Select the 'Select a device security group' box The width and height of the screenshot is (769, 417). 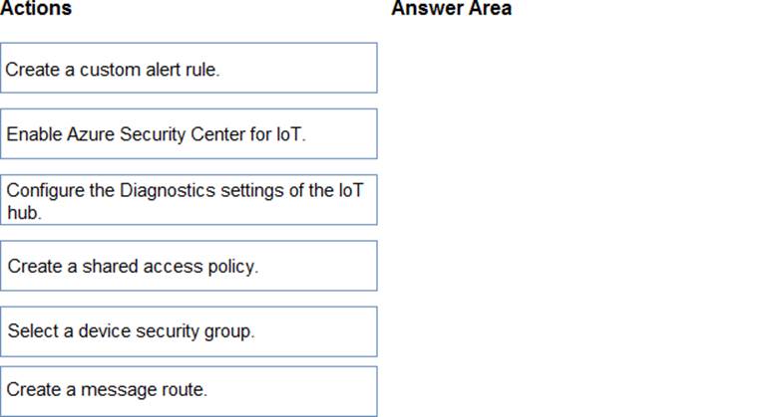click(189, 331)
